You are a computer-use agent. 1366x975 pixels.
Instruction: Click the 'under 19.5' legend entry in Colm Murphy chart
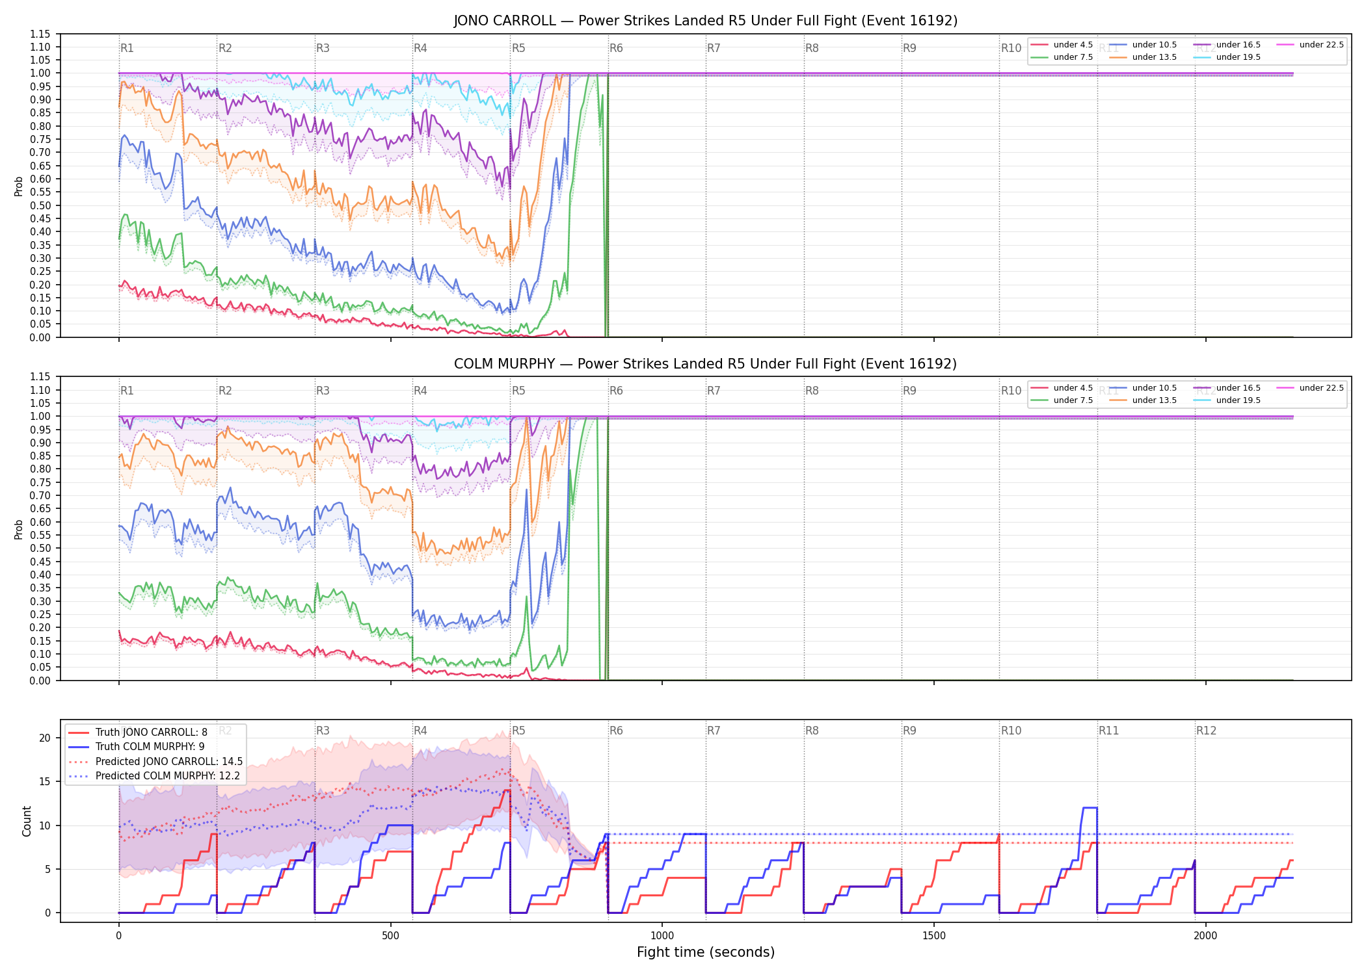1227,400
